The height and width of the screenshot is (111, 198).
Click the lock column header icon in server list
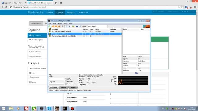pyautogui.click(x=49, y=29)
